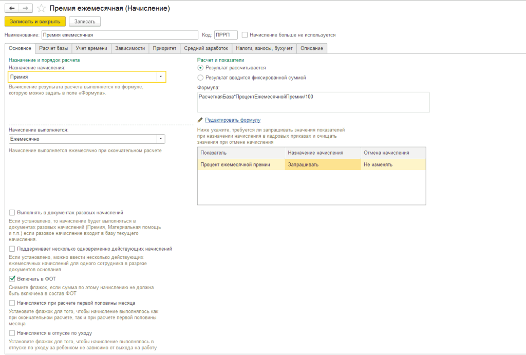Click 'Записать' button

85,22
